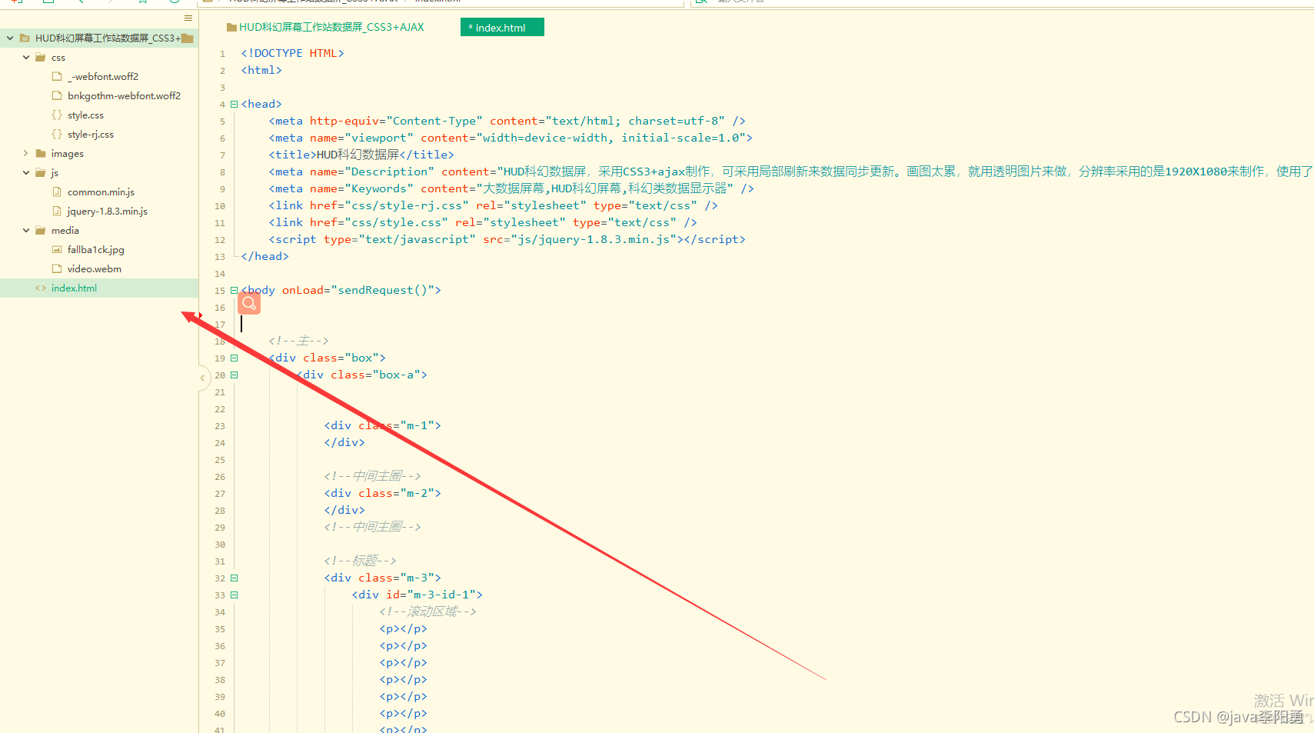Open video.webm in the media folder

(x=95, y=268)
